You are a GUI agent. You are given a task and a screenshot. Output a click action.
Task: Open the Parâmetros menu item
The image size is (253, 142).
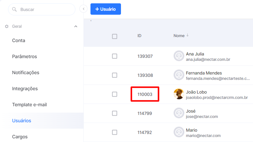click(24, 56)
